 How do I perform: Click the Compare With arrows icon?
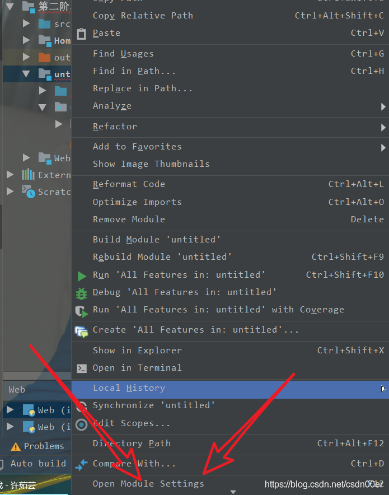[81, 465]
